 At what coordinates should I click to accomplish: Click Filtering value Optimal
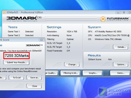70,39
